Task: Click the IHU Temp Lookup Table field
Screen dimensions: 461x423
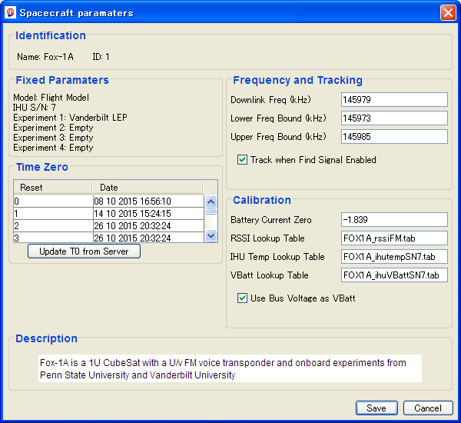Action: 394,257
